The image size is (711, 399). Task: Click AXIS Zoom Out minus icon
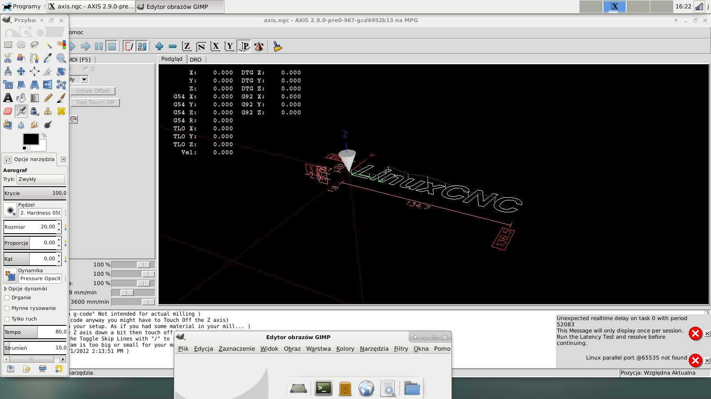coord(173,46)
